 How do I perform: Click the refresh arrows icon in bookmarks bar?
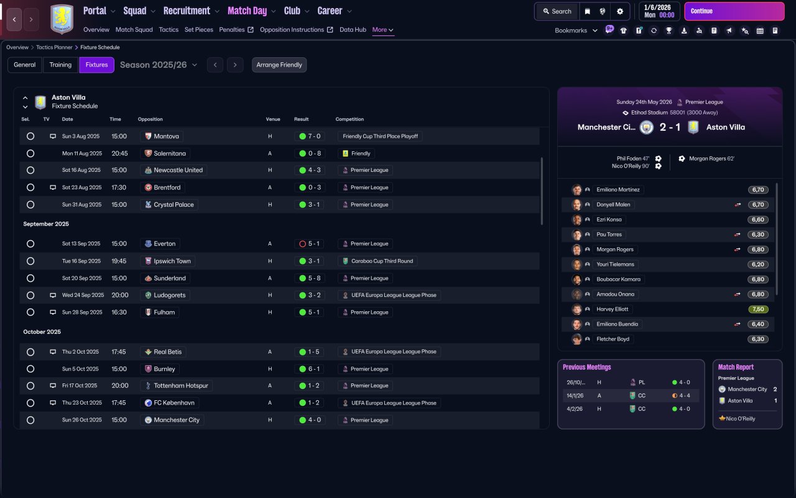tap(654, 31)
